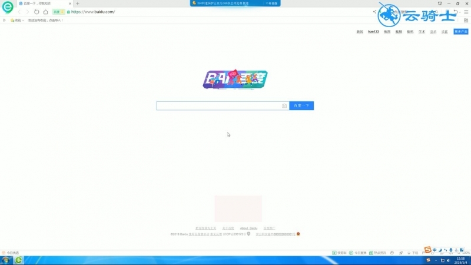Open today's picks in status bar
Viewport: 471px width, 265px height.
coord(11,253)
